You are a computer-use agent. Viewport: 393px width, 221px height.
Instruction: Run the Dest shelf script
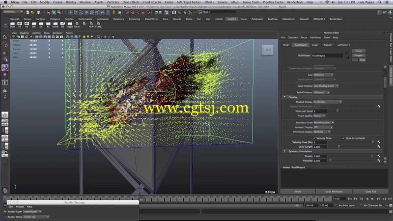pyautogui.click(x=77, y=25)
